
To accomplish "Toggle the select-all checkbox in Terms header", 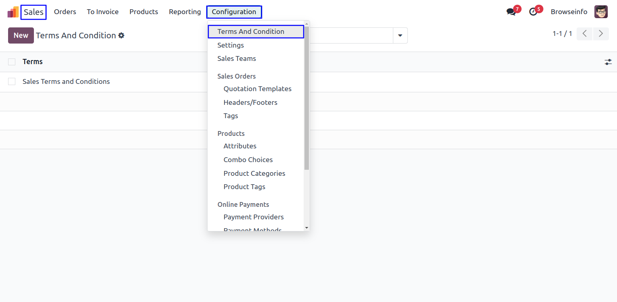I will [12, 62].
